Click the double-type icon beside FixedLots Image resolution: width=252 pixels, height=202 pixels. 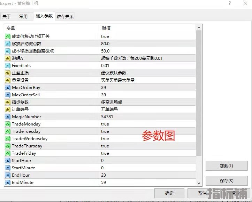click(8, 66)
